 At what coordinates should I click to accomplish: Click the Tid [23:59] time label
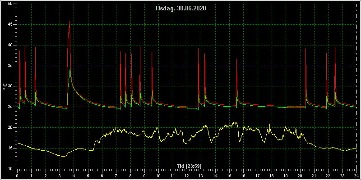pos(189,166)
